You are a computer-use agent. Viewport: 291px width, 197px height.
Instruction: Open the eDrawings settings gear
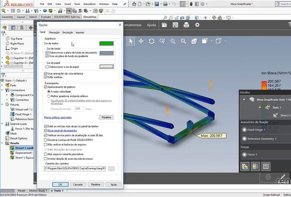pyautogui.click(x=197, y=25)
